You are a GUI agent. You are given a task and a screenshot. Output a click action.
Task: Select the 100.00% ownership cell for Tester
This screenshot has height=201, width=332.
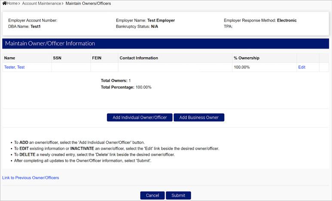(x=242, y=67)
